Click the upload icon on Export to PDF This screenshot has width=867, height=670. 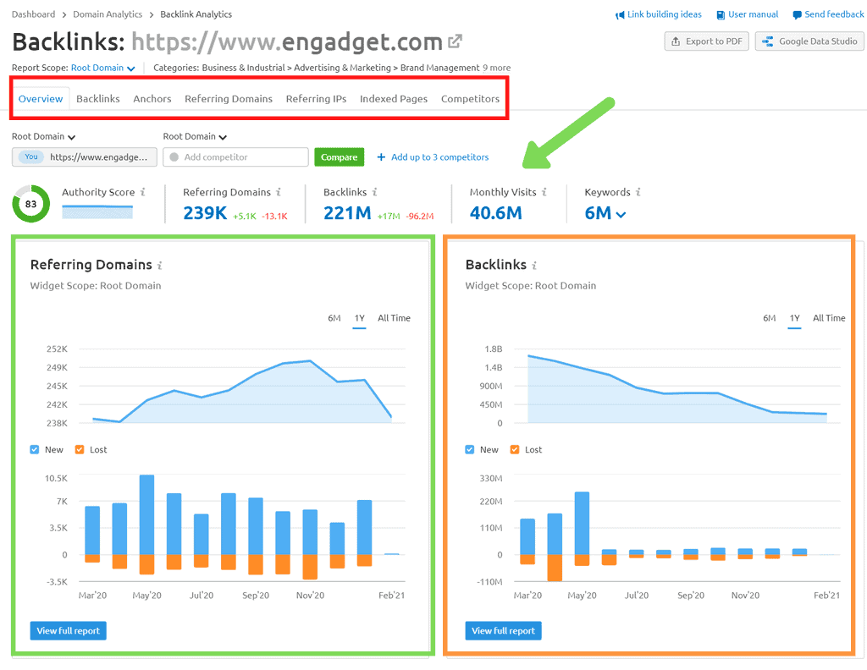[x=676, y=41]
